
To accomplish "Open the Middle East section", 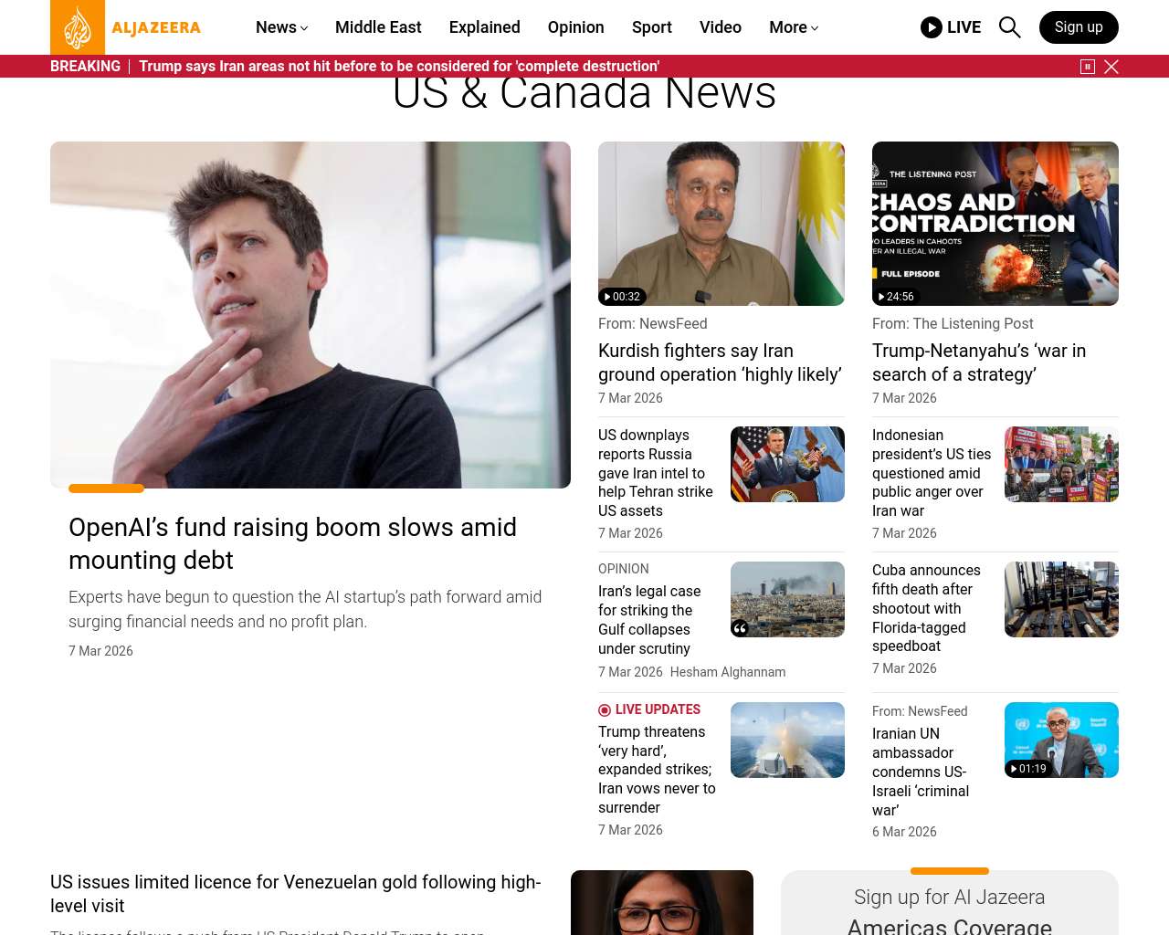I will pyautogui.click(x=378, y=27).
